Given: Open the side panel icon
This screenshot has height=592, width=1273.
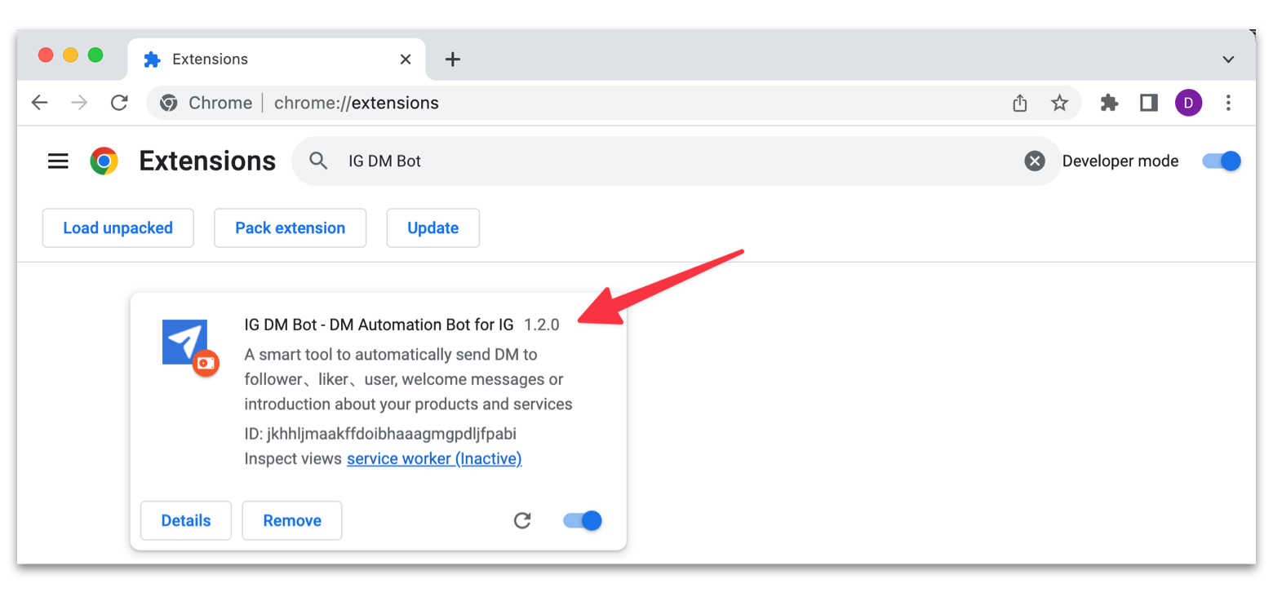Looking at the screenshot, I should 1148,102.
